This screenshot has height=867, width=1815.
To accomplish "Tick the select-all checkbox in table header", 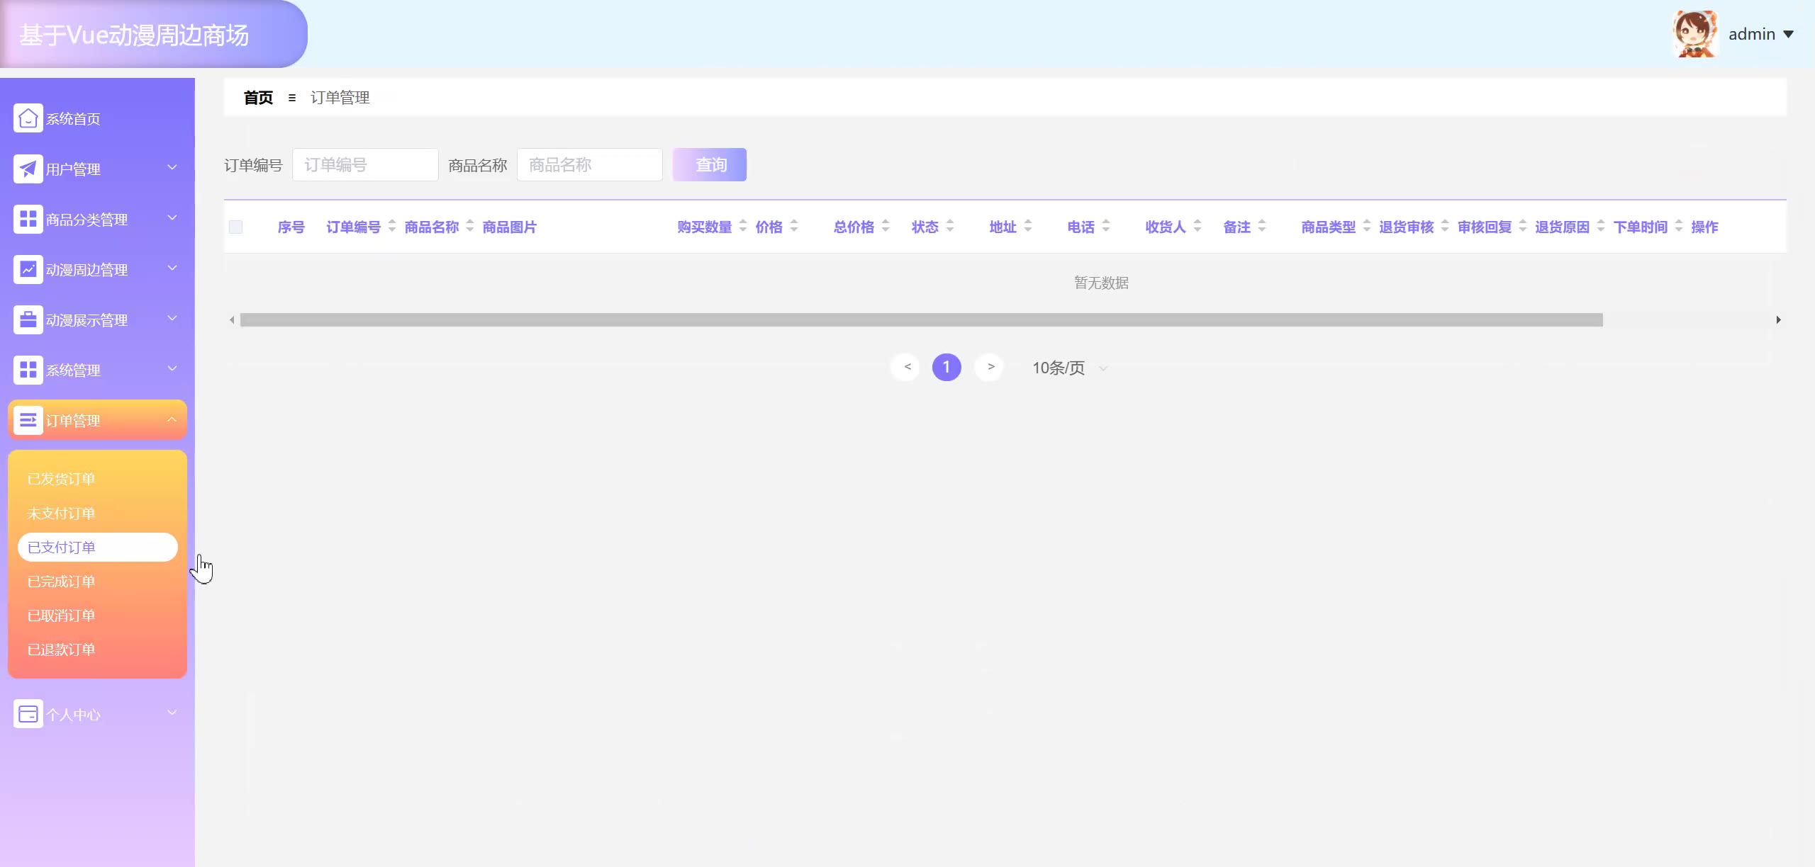I will click(x=236, y=227).
